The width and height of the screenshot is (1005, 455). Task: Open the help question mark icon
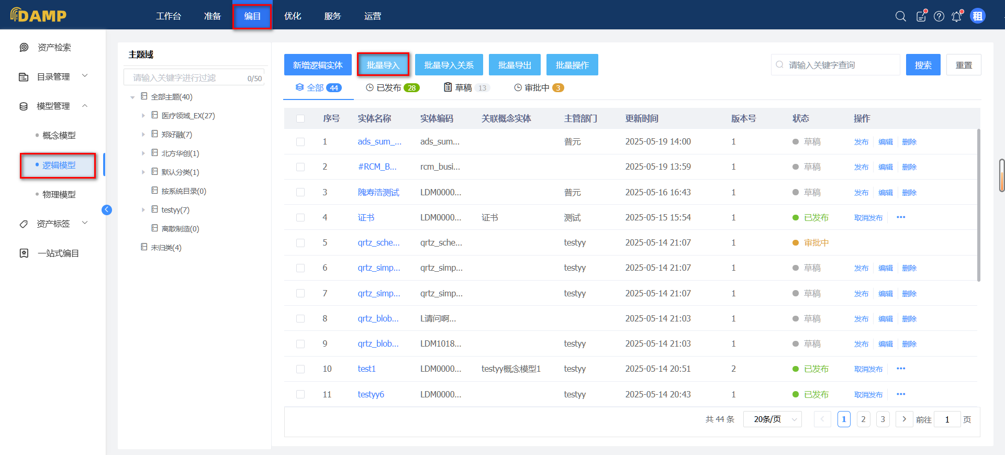(x=939, y=16)
